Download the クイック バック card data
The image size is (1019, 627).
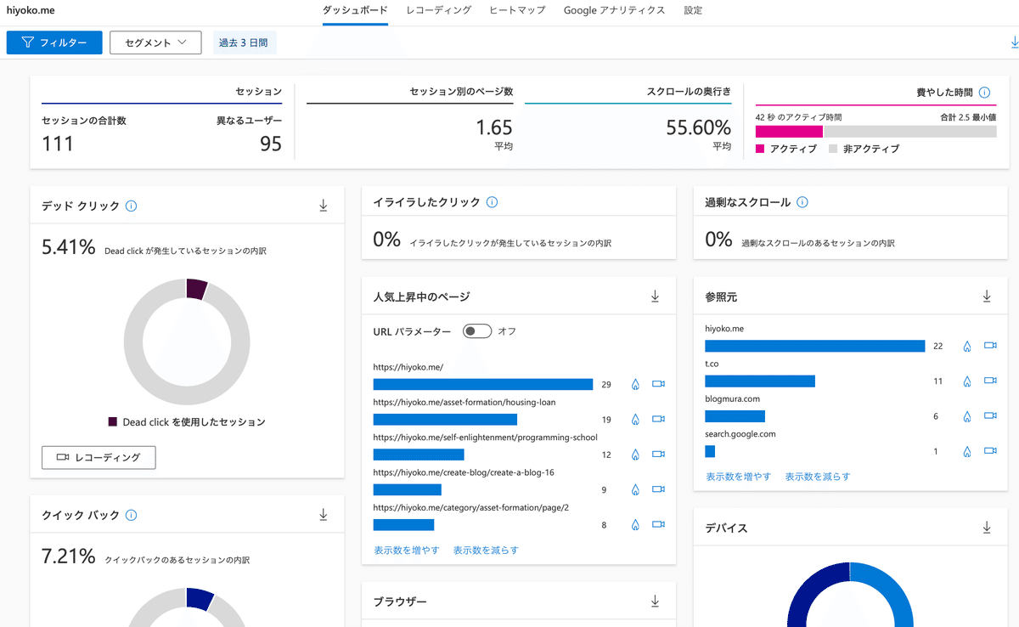coord(323,515)
